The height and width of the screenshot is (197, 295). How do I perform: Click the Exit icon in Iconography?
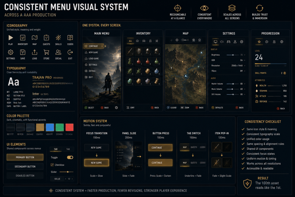(x=70, y=52)
